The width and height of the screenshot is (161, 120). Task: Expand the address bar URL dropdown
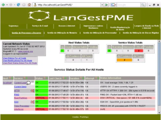tap(102, 5)
